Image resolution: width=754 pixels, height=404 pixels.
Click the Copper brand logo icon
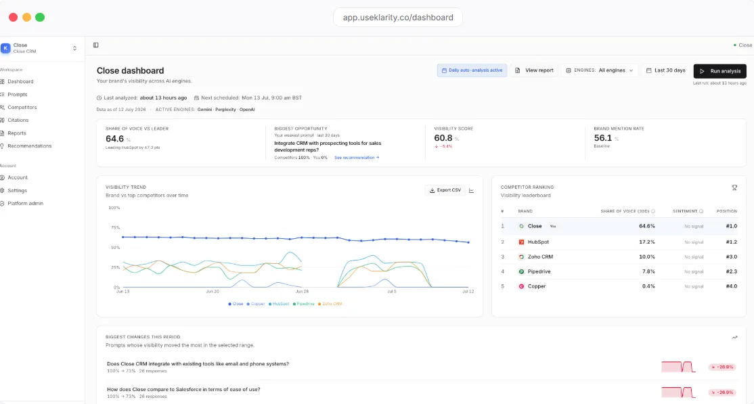(521, 286)
